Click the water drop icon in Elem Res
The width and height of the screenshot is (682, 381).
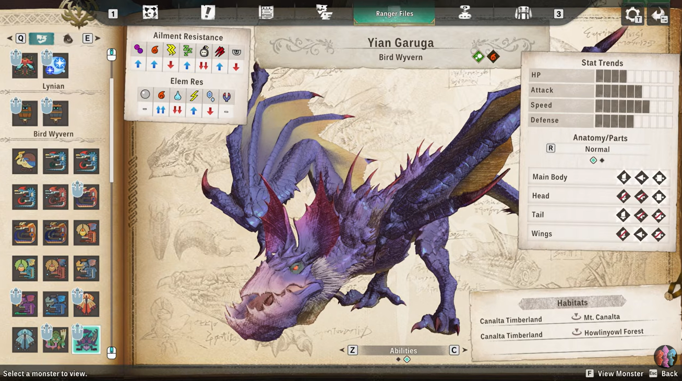coord(177,95)
